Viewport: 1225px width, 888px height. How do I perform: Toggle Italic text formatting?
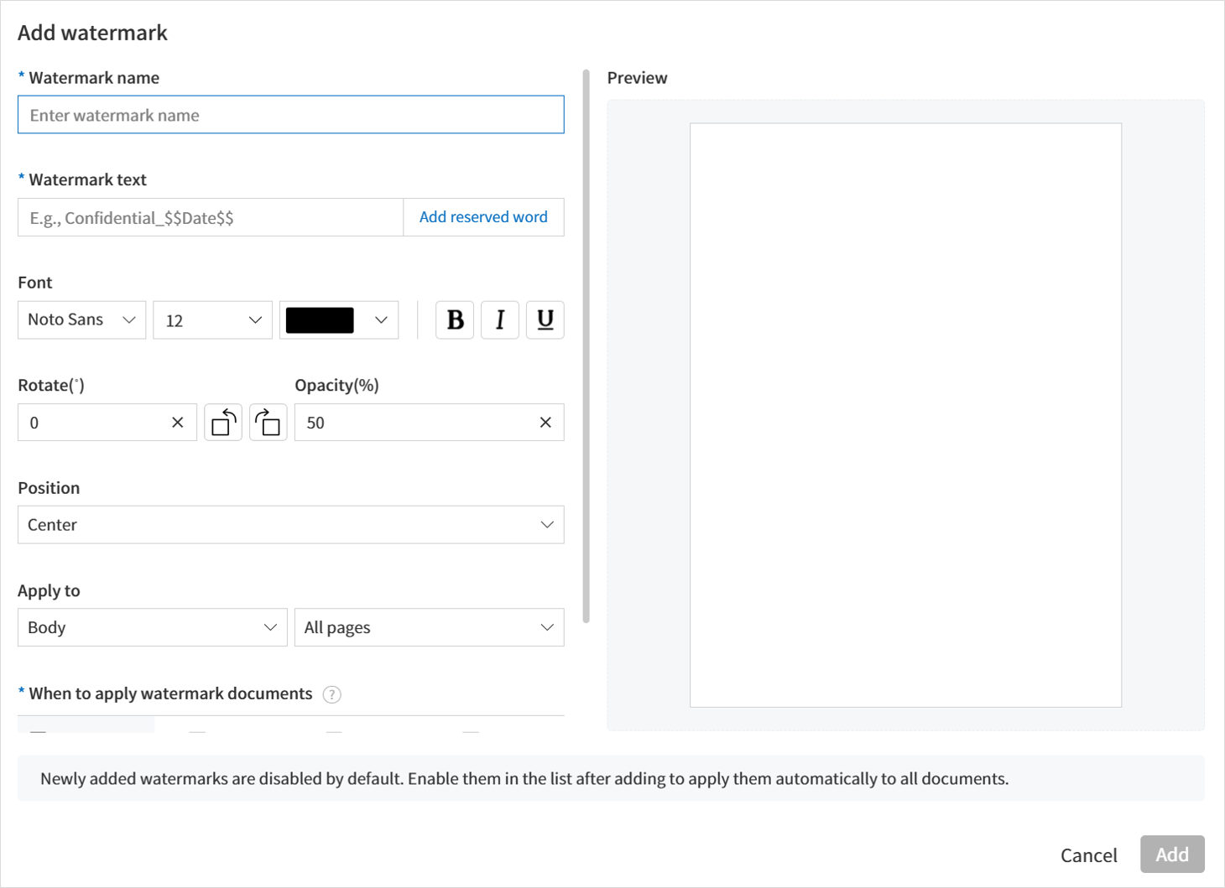500,320
